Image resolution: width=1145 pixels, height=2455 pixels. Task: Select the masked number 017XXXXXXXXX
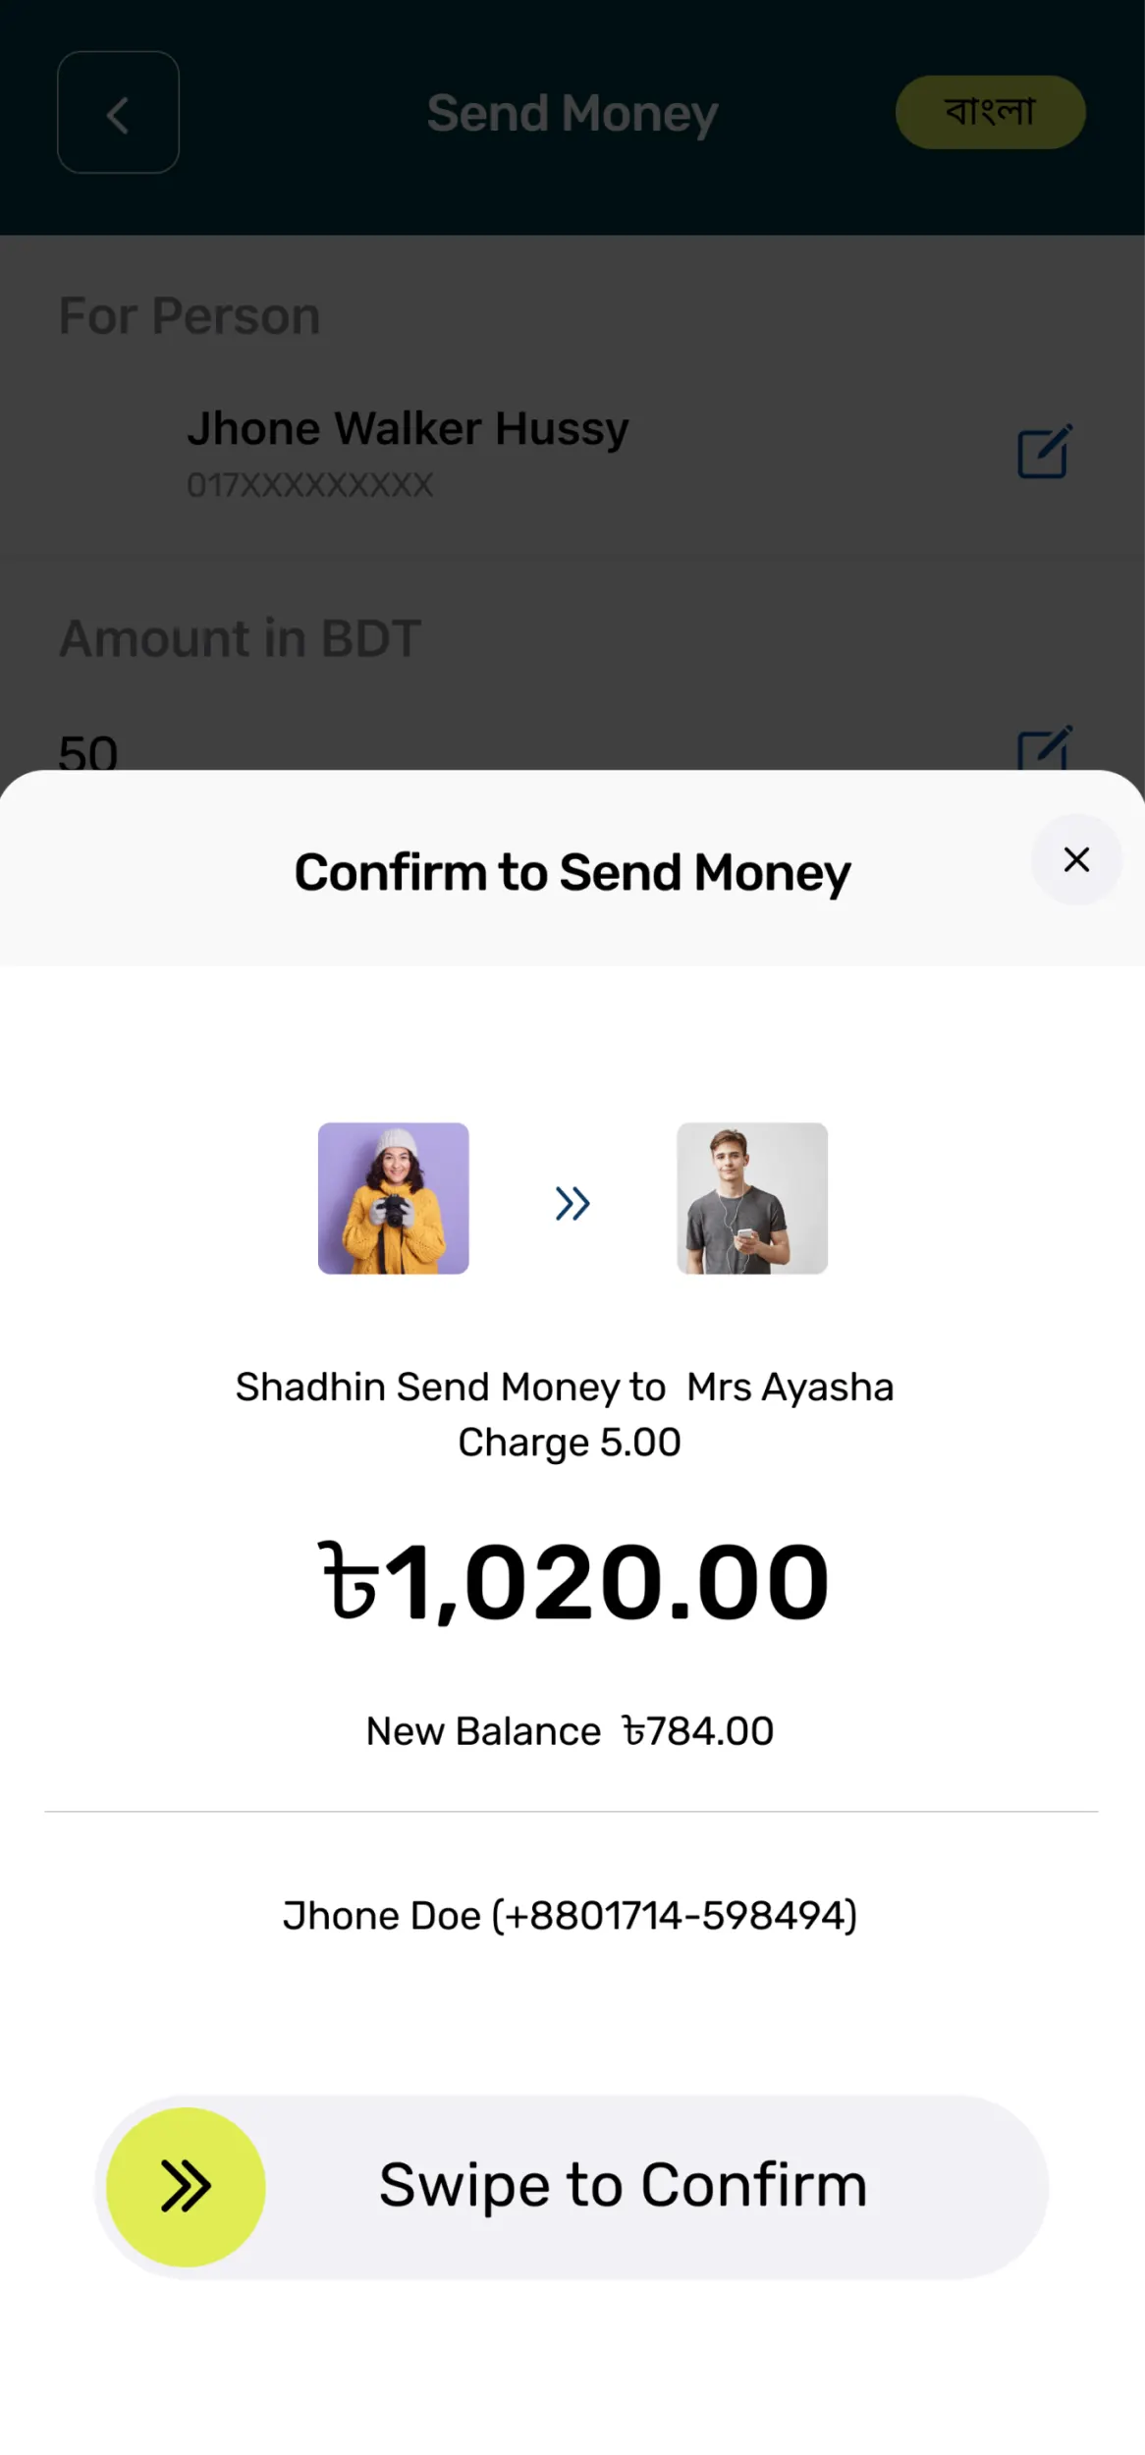[x=309, y=485]
